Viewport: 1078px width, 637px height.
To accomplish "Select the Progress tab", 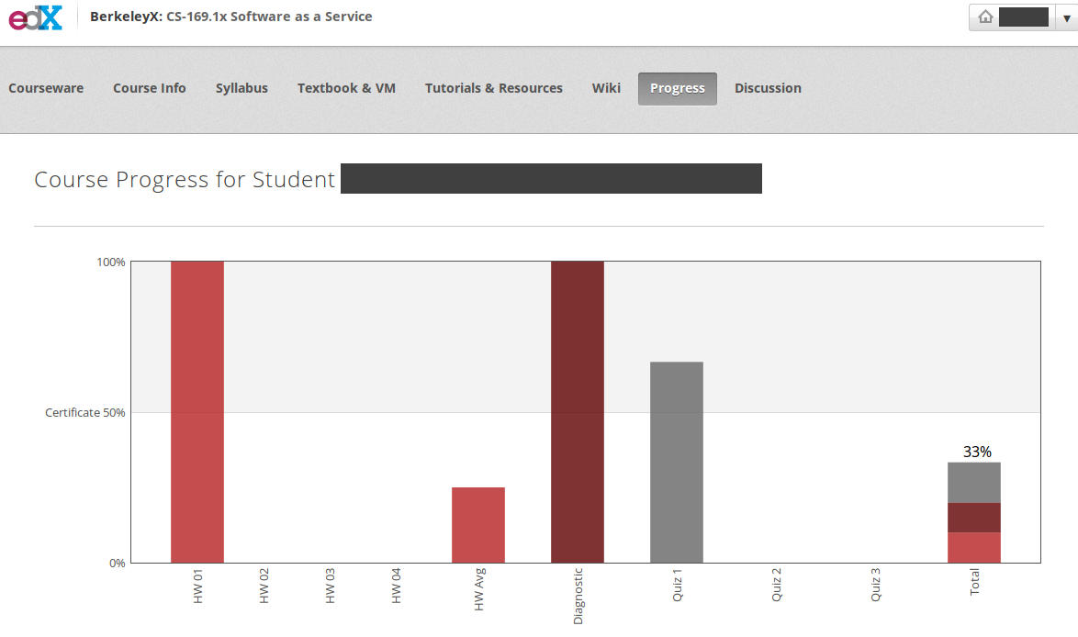I will [677, 87].
